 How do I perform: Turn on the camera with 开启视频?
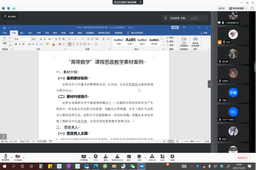[x=18, y=157]
